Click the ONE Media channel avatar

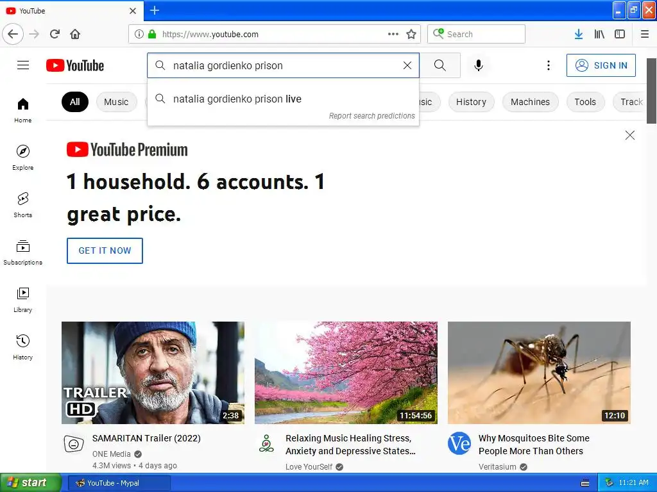click(73, 443)
